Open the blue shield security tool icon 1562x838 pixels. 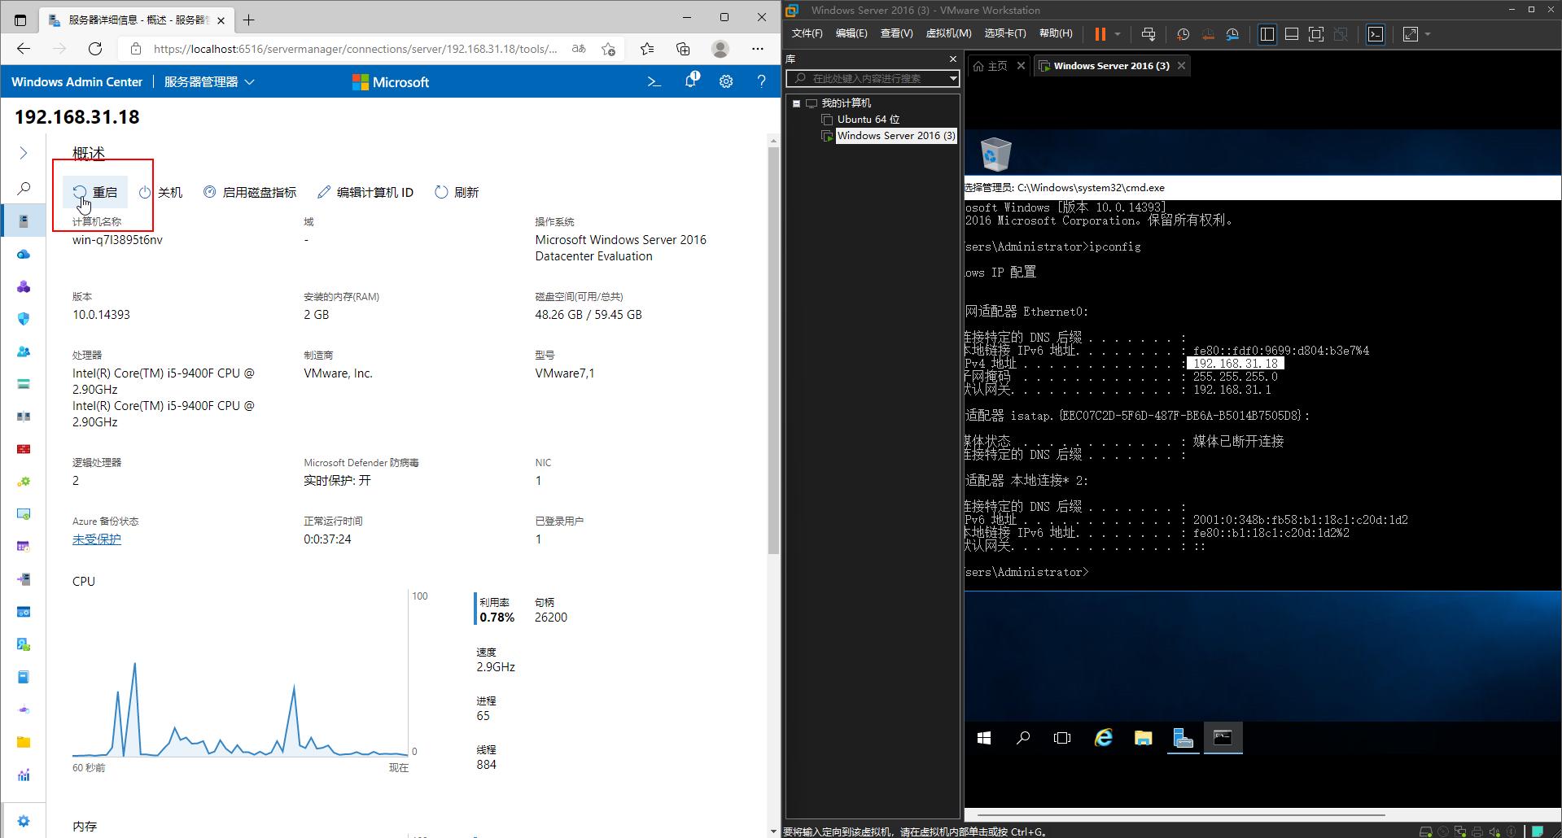tap(24, 319)
